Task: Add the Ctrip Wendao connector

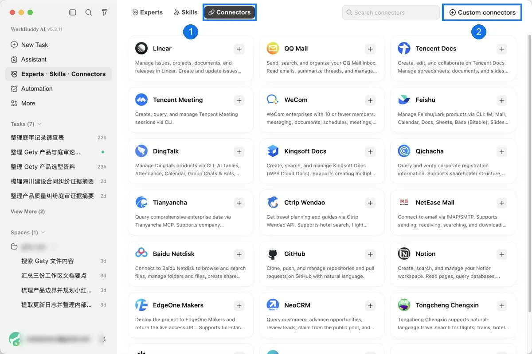Action: 371,203
